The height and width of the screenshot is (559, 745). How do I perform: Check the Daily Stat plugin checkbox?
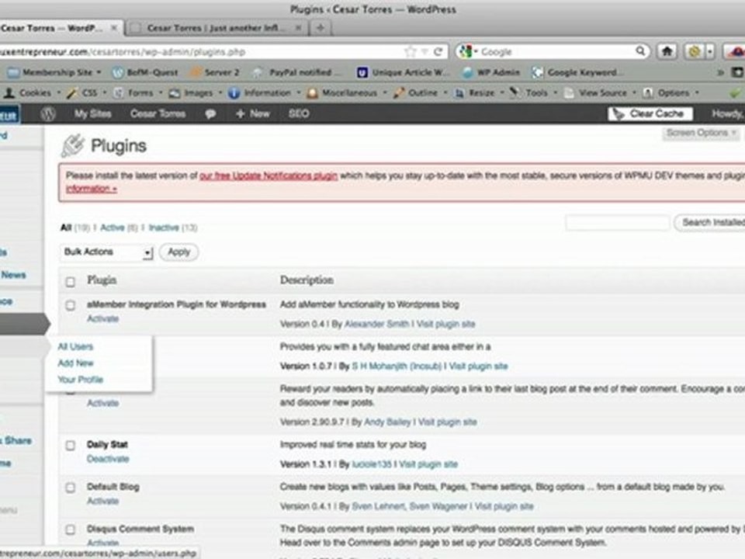click(x=71, y=446)
